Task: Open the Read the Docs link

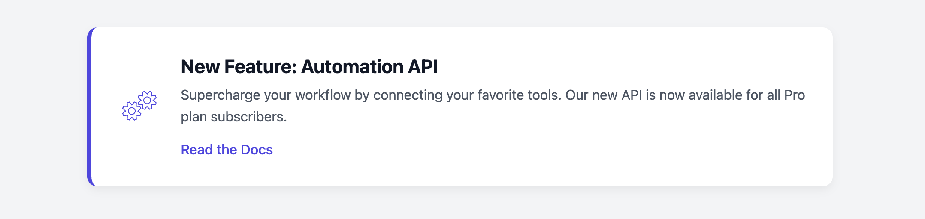Action: (227, 150)
